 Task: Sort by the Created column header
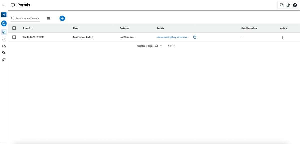[x=26, y=28]
